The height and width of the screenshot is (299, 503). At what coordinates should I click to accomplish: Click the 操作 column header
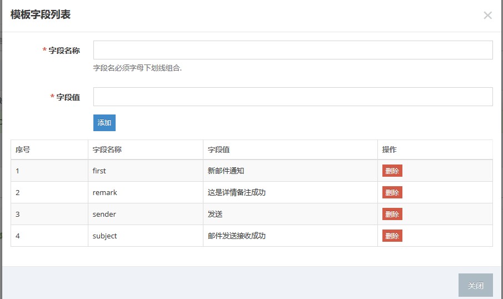(390, 149)
